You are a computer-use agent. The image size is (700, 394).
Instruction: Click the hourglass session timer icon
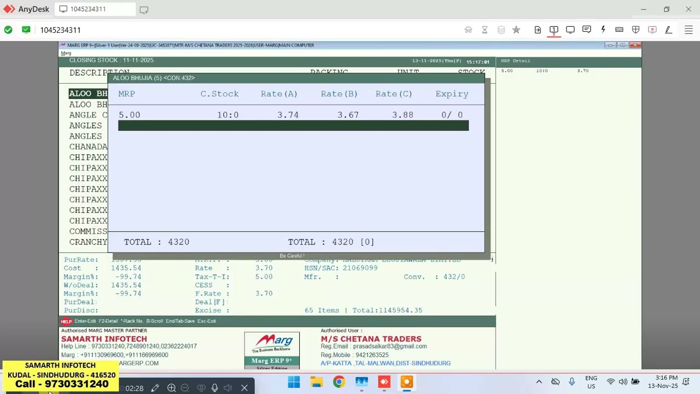coord(485,30)
